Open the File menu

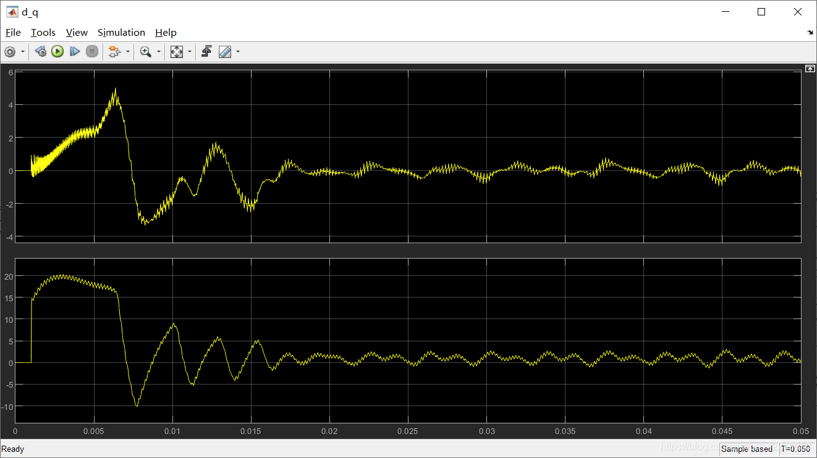(x=13, y=33)
